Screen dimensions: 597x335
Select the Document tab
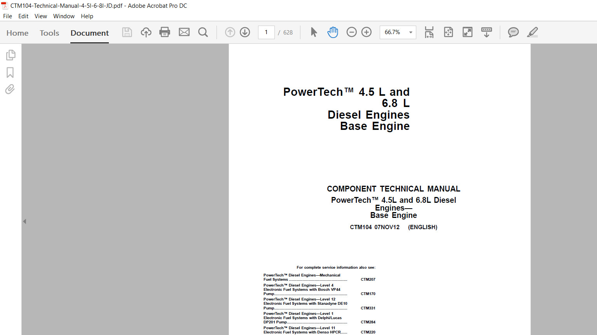click(90, 33)
